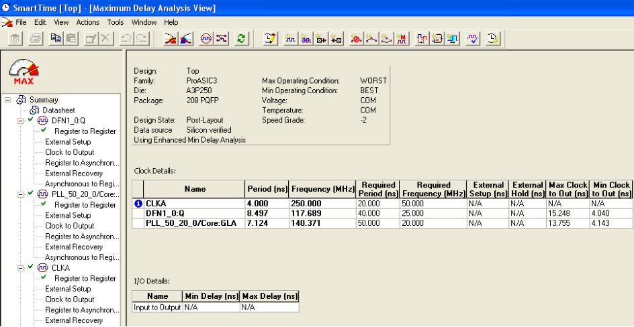Collapse the CLKA clock domain node

coord(21,268)
